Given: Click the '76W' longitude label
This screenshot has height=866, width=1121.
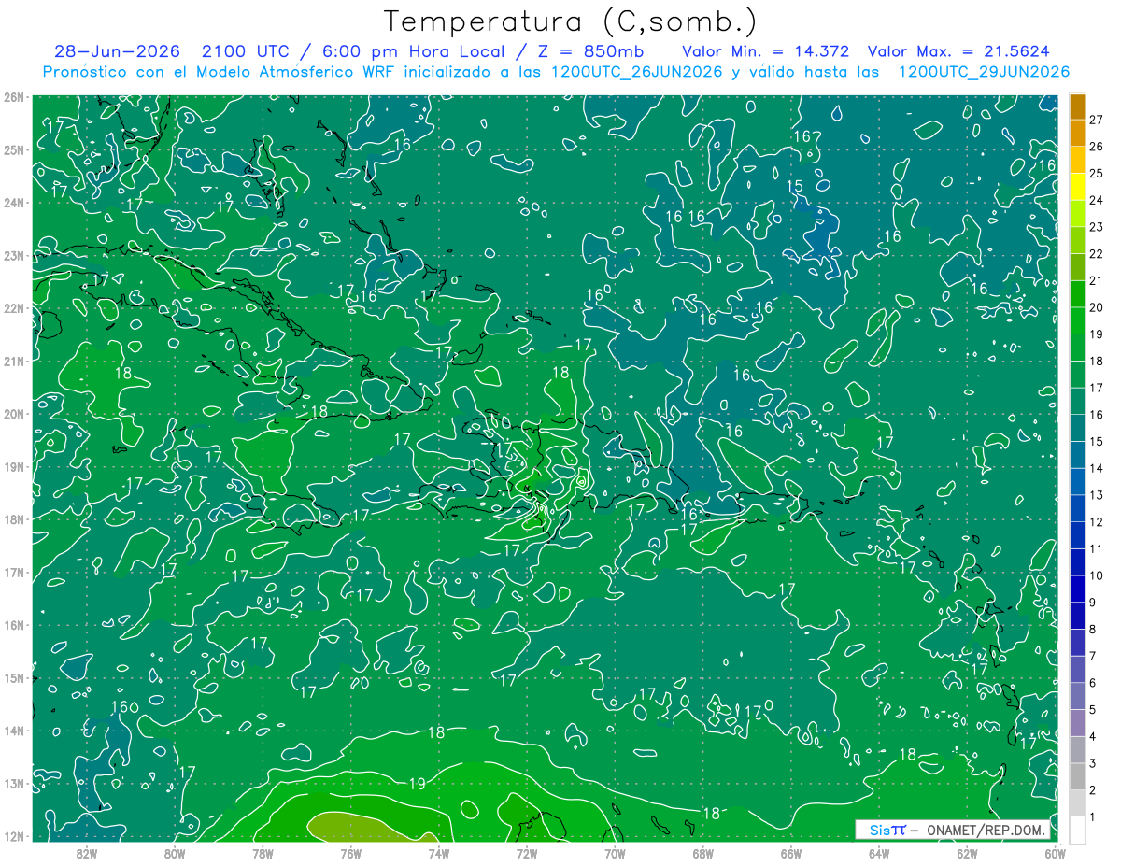Looking at the screenshot, I should (x=350, y=853).
